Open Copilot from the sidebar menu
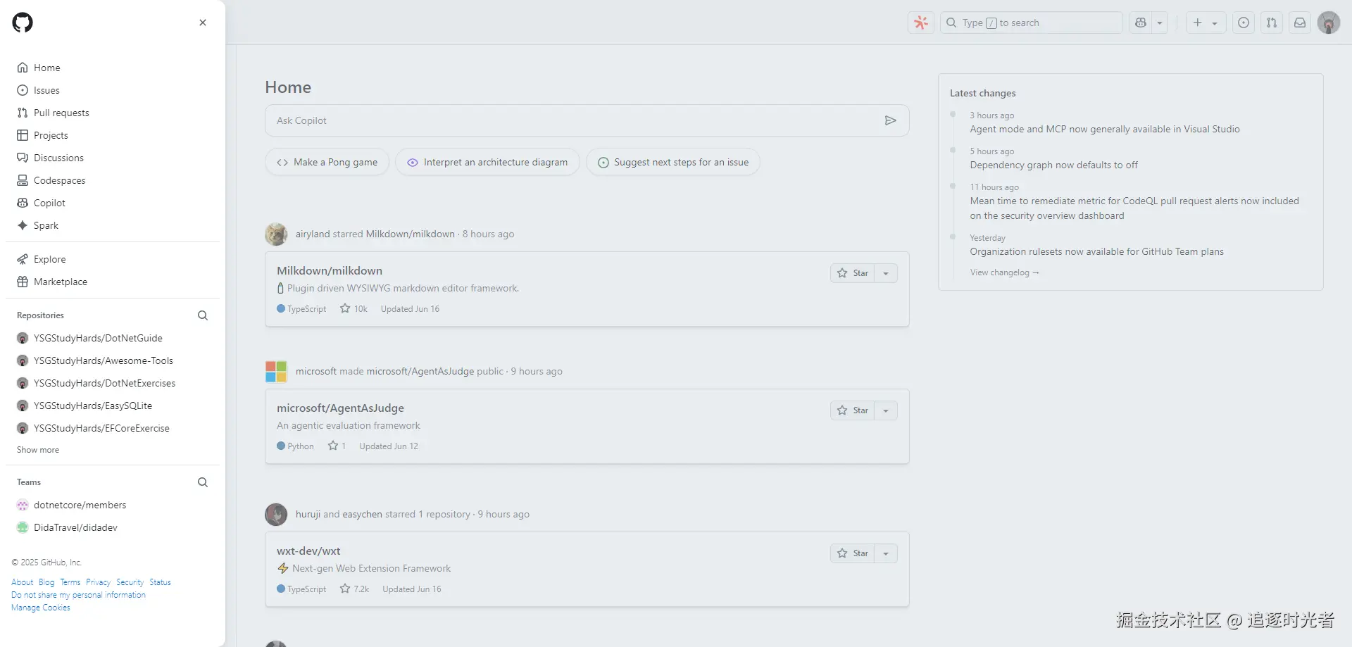 coord(113,203)
